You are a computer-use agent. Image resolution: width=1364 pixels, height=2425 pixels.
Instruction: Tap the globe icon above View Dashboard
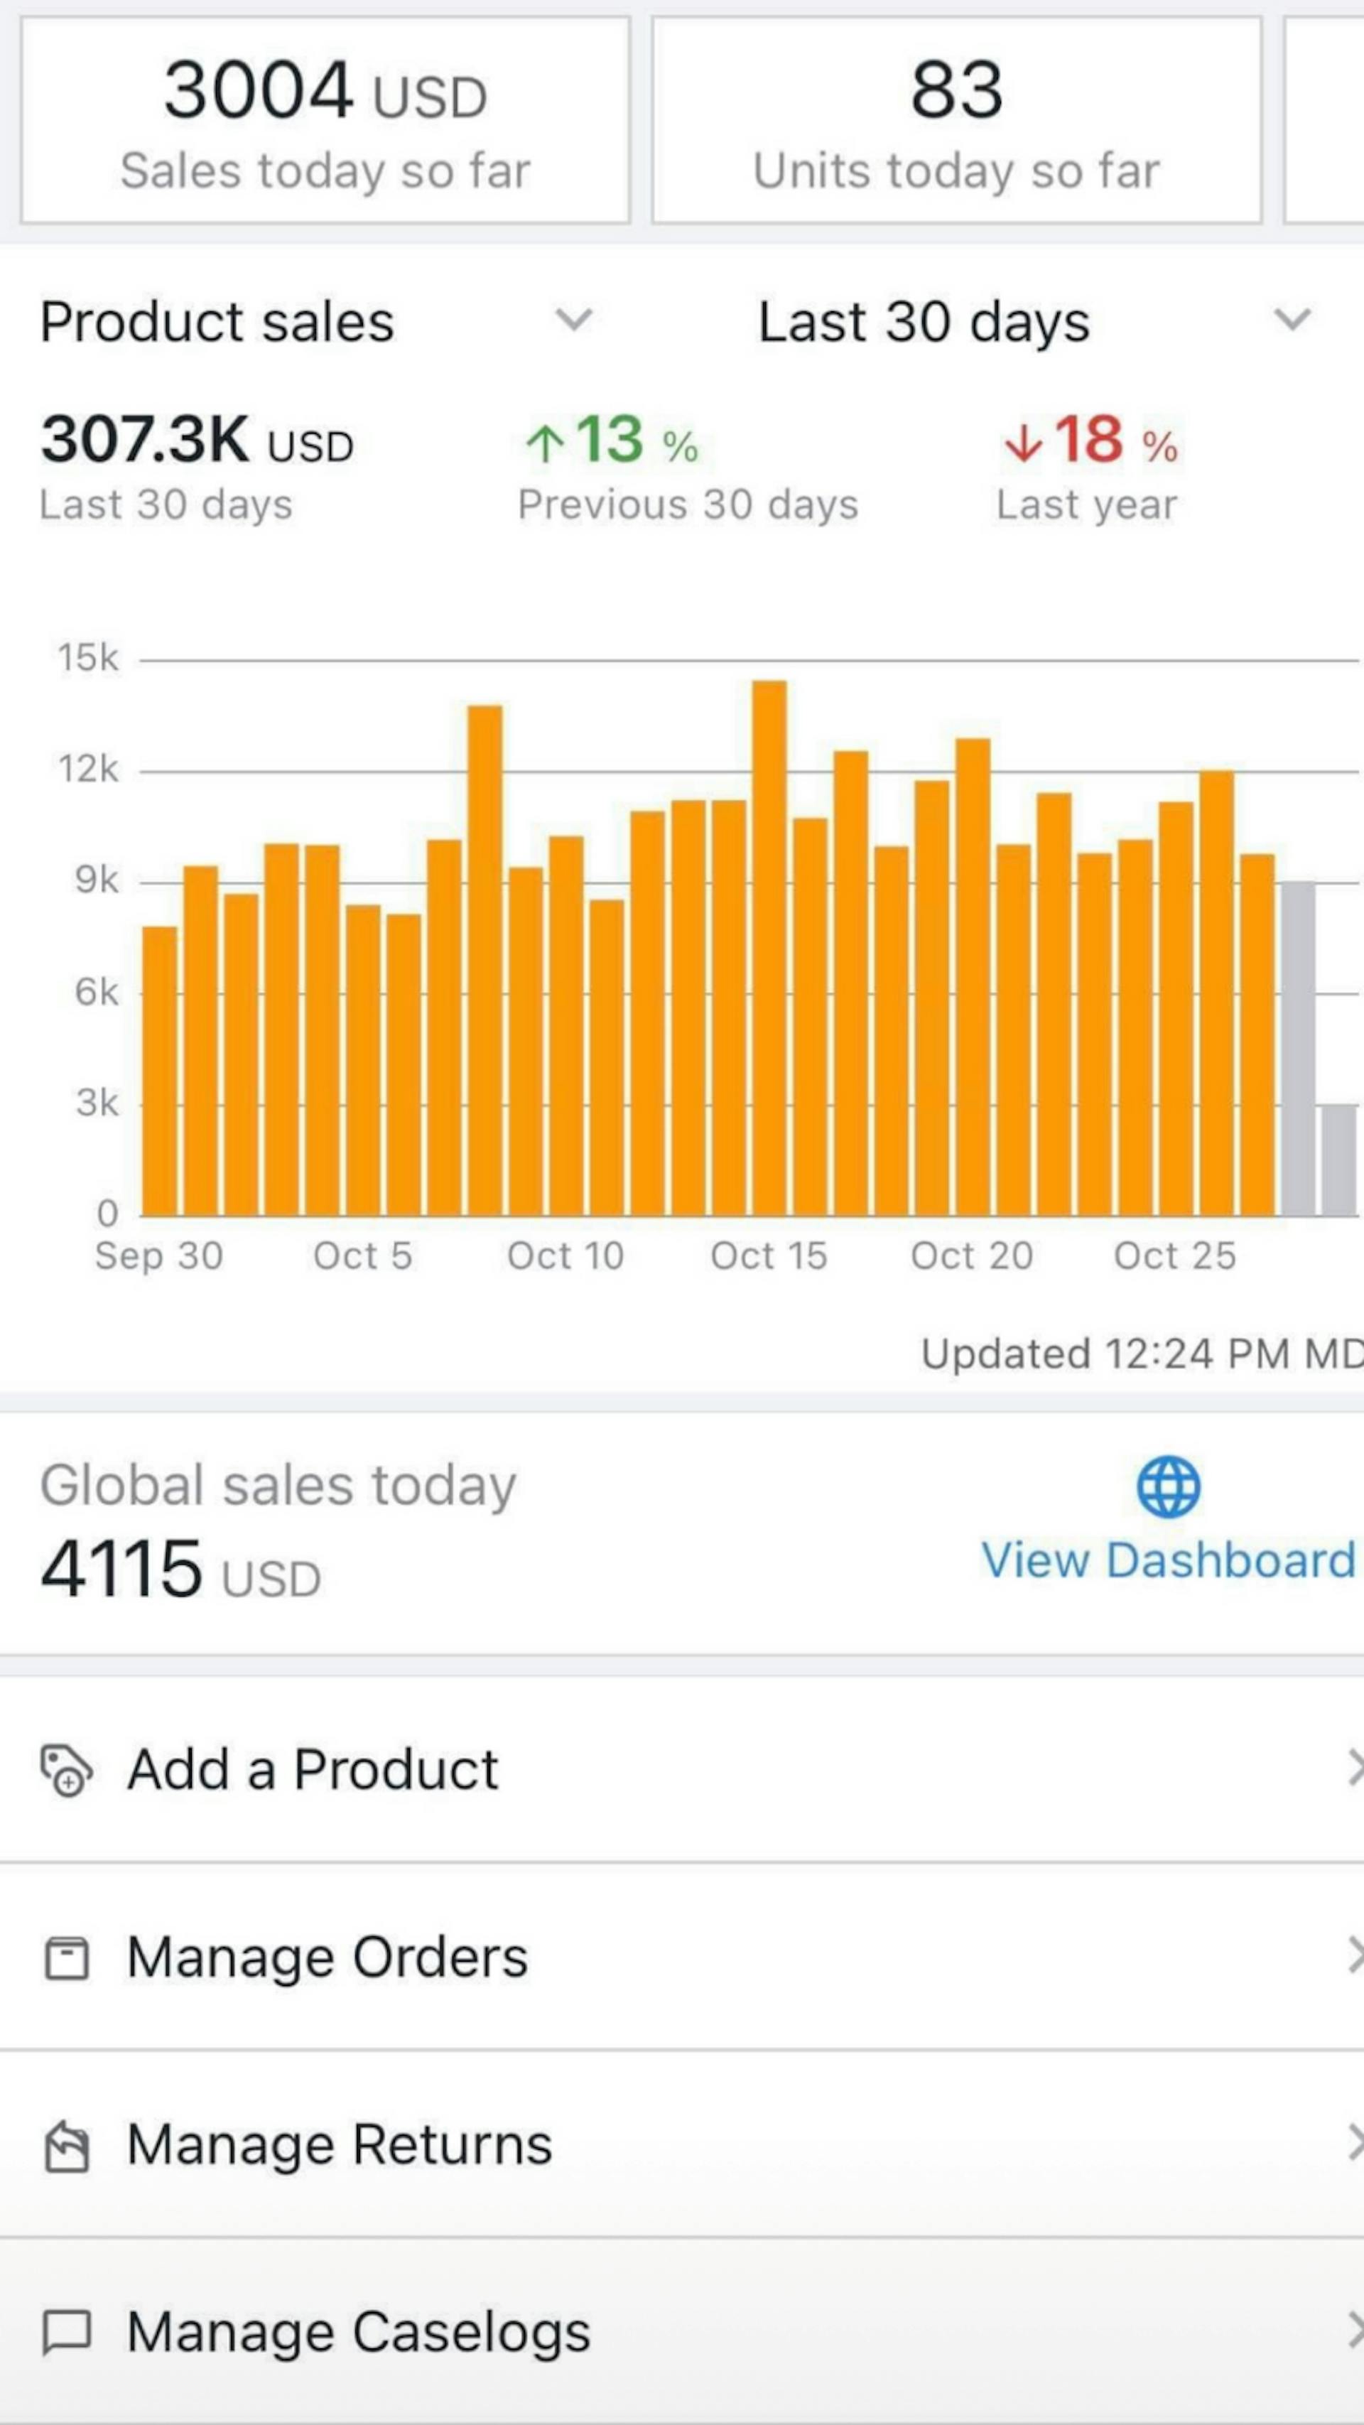[1168, 1486]
